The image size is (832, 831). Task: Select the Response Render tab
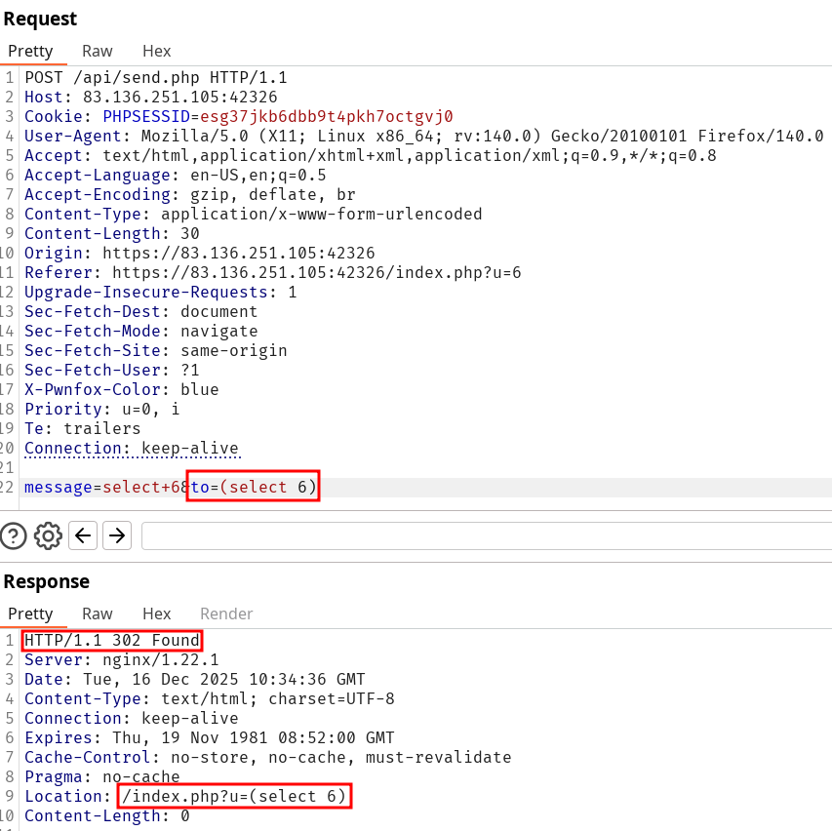226,613
